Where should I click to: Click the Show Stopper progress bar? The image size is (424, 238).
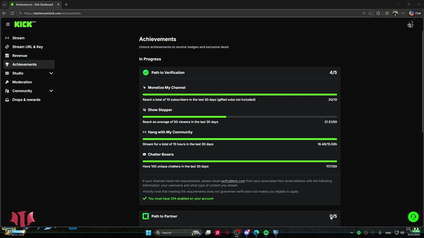click(x=240, y=117)
